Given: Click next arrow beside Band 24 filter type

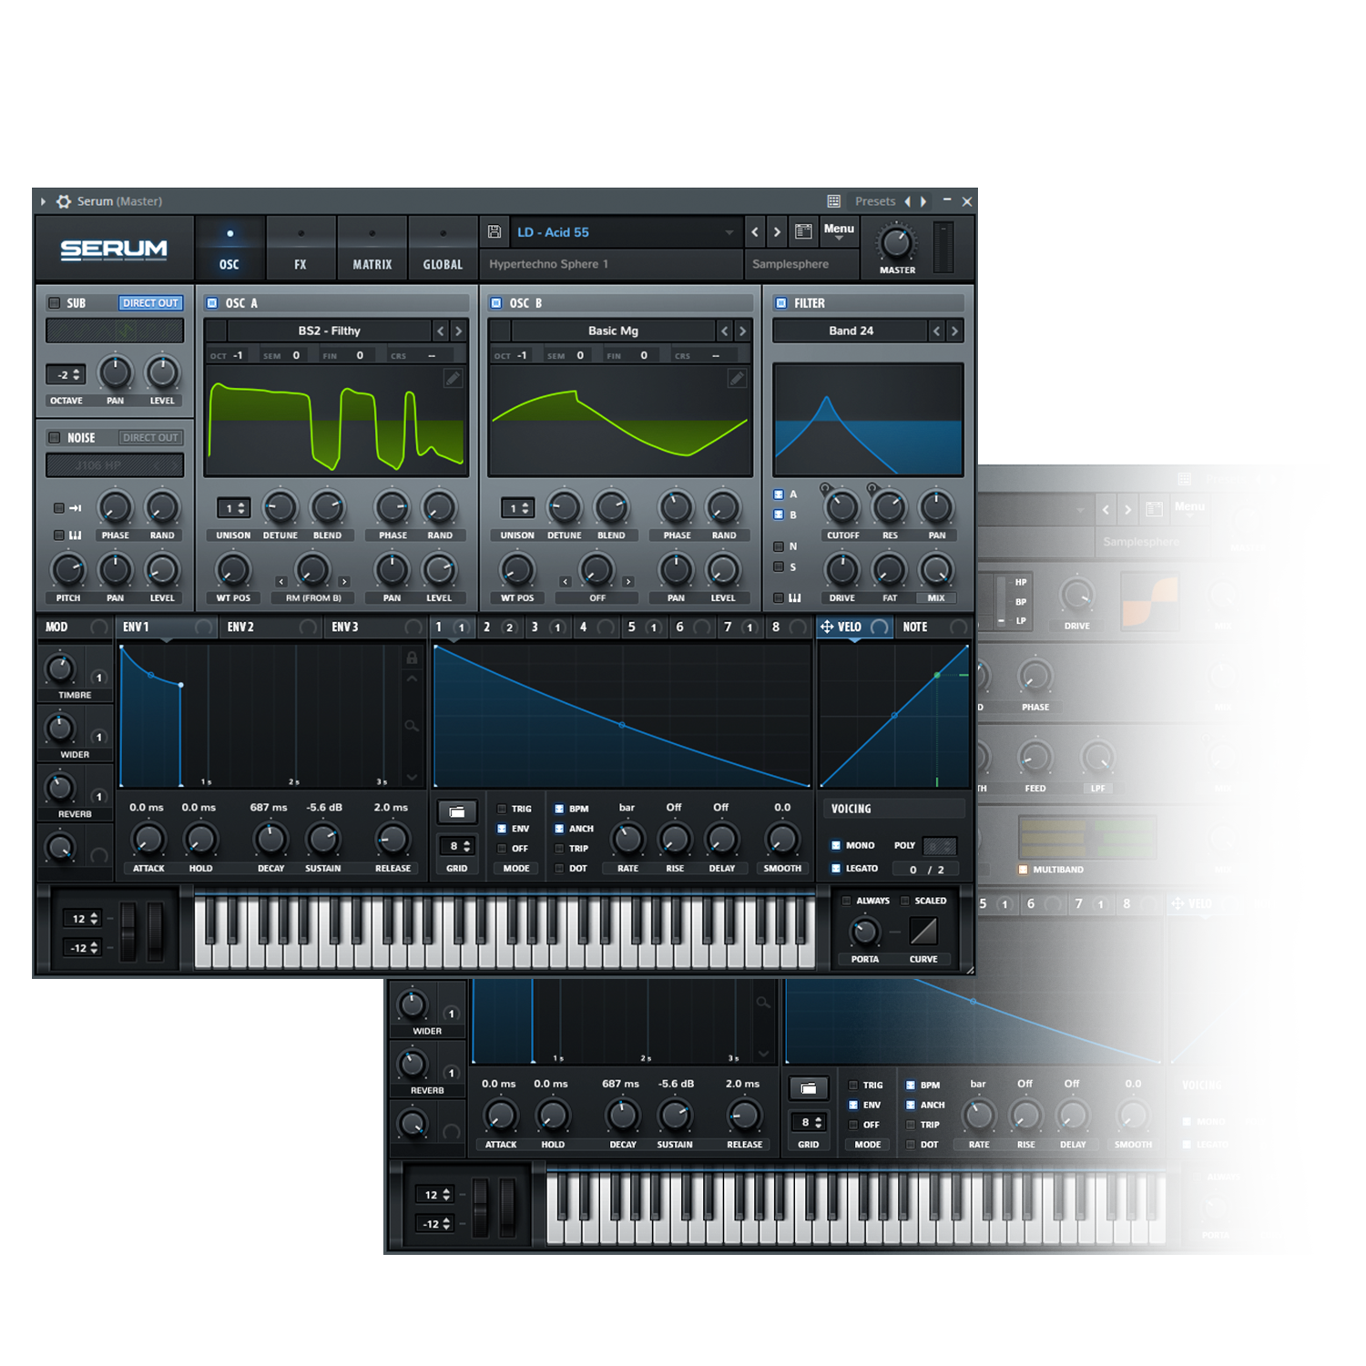Looking at the screenshot, I should coord(954,331).
